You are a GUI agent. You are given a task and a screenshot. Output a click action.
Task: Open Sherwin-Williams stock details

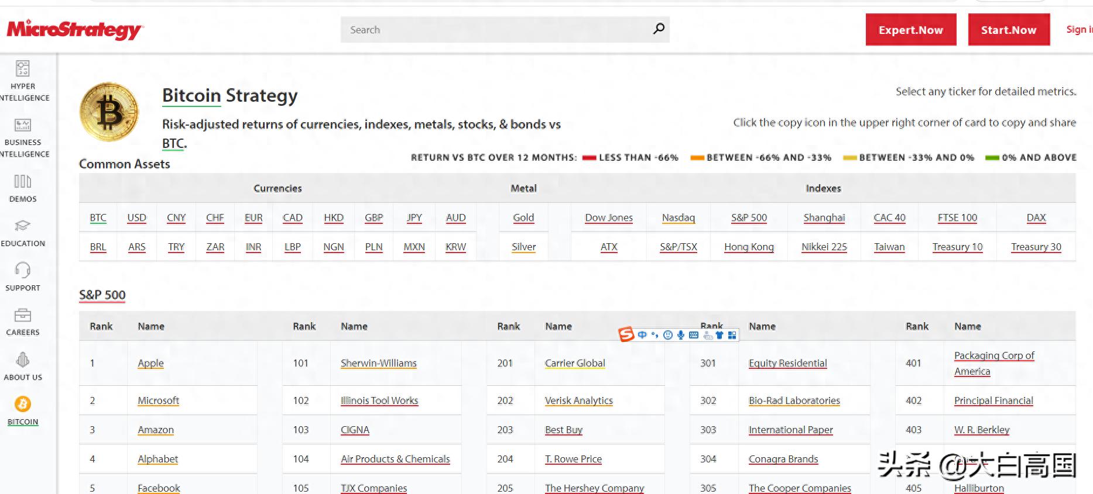379,363
